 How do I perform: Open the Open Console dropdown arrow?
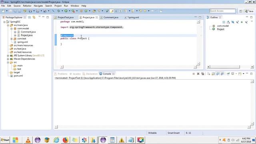tap(244, 74)
